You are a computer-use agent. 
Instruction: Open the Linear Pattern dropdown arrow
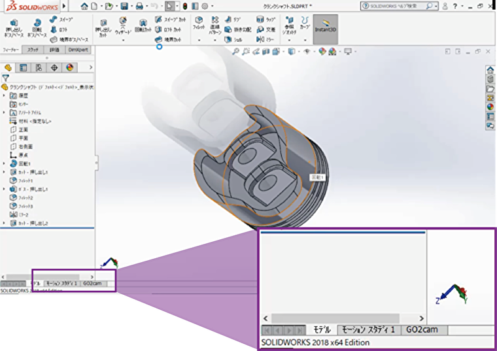pyautogui.click(x=215, y=41)
